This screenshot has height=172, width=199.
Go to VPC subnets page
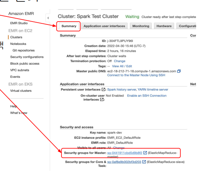pyautogui.click(x=20, y=70)
